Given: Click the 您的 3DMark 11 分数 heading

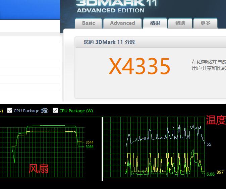Looking at the screenshot, I should point(109,42).
